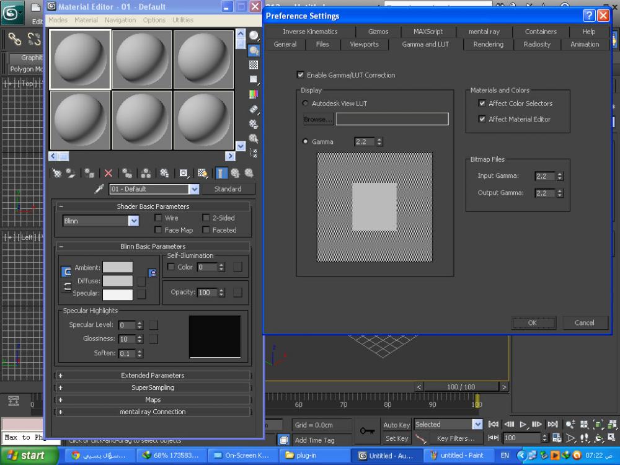
Task: Click the Diffuse color swatch
Action: (118, 281)
